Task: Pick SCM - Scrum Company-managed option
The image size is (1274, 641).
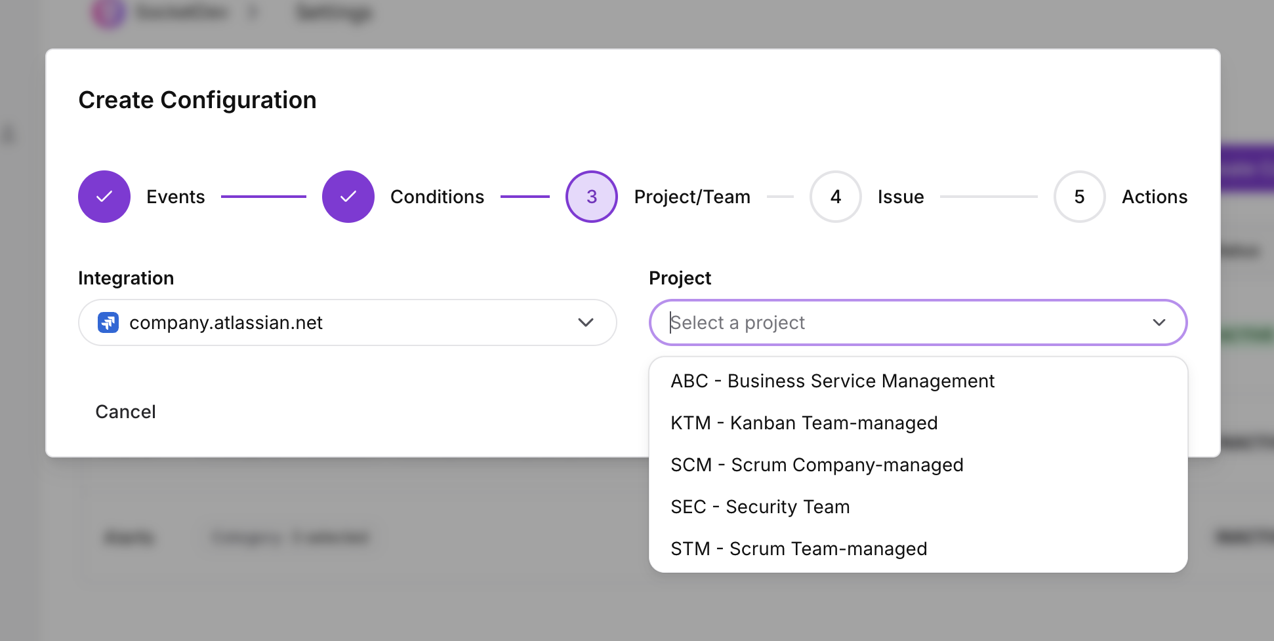Action: 918,465
